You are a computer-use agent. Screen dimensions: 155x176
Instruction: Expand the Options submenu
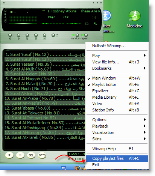[117, 120]
